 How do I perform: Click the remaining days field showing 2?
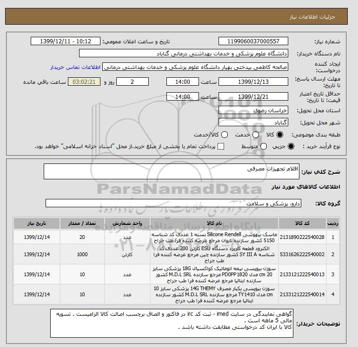[133, 82]
